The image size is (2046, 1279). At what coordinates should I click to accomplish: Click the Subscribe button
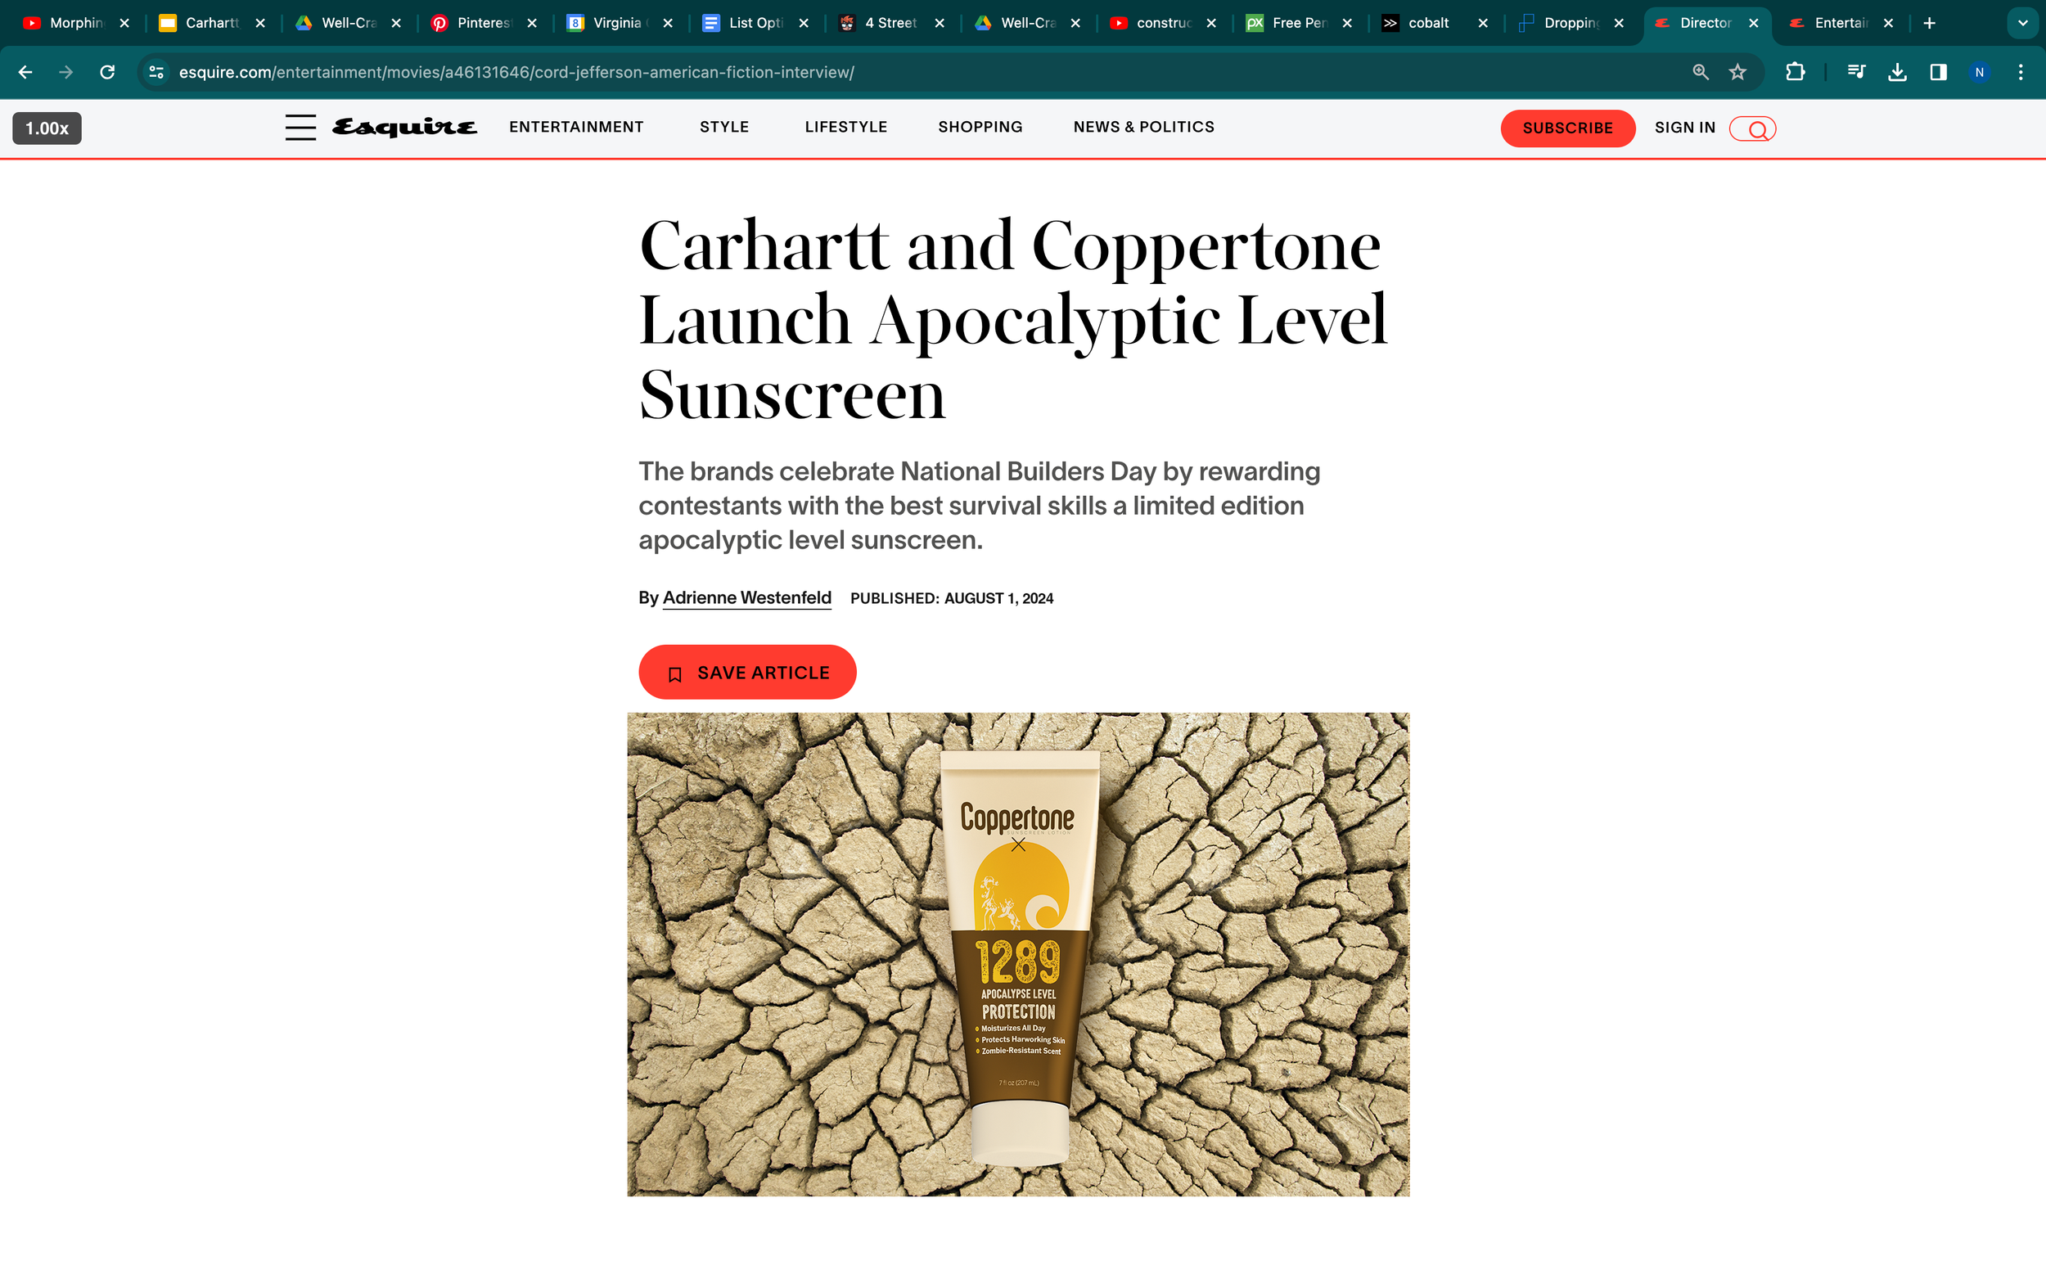1567,128
